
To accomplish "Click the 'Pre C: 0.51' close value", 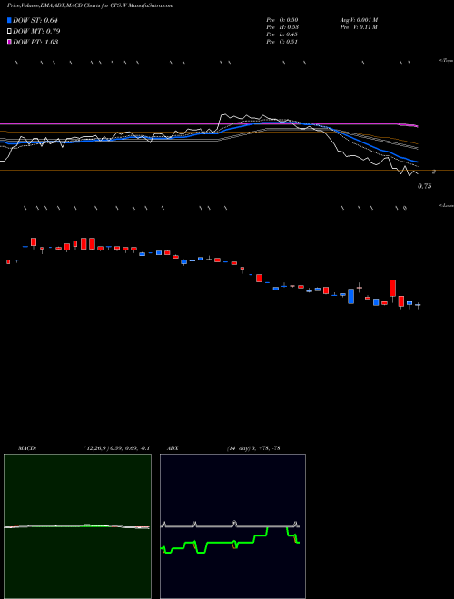I will 282,42.
